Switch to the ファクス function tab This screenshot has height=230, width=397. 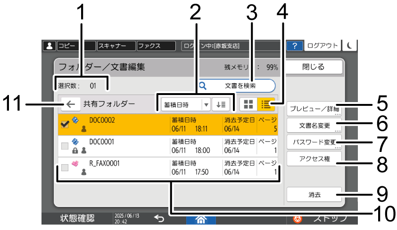click(x=156, y=46)
